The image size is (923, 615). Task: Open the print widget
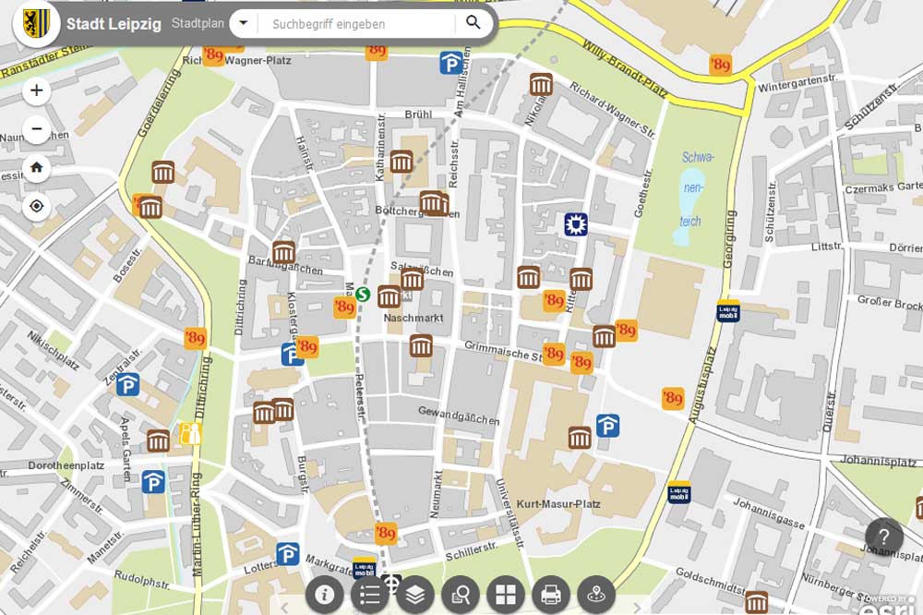click(551, 594)
